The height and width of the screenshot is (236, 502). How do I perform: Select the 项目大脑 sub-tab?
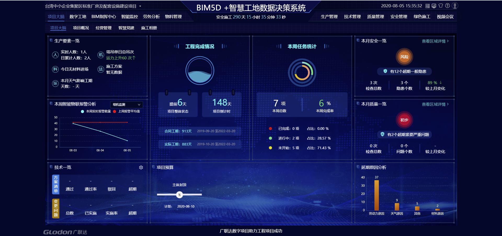coord(58,28)
